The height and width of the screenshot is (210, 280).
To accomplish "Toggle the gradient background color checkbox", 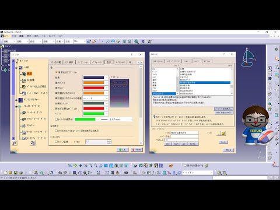I will tap(57, 72).
